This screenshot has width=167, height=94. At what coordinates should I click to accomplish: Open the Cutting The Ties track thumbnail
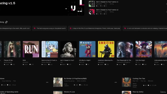(x=126, y=82)
